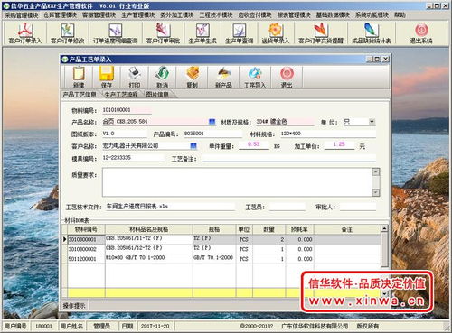
Task: Click 取消 (cancel) green arrow icon
Action: pos(162,78)
